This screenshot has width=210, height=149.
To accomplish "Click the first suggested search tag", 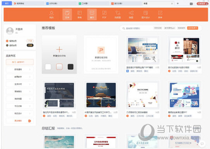I will [x=158, y=28].
